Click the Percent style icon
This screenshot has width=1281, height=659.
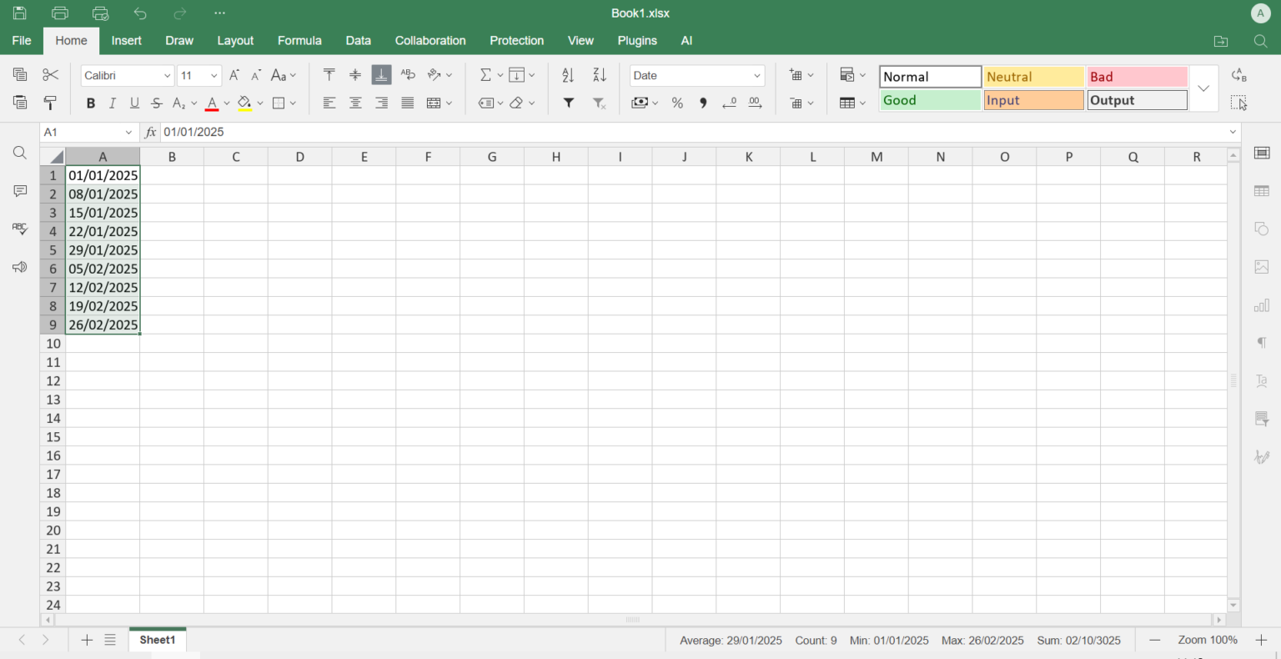point(677,103)
